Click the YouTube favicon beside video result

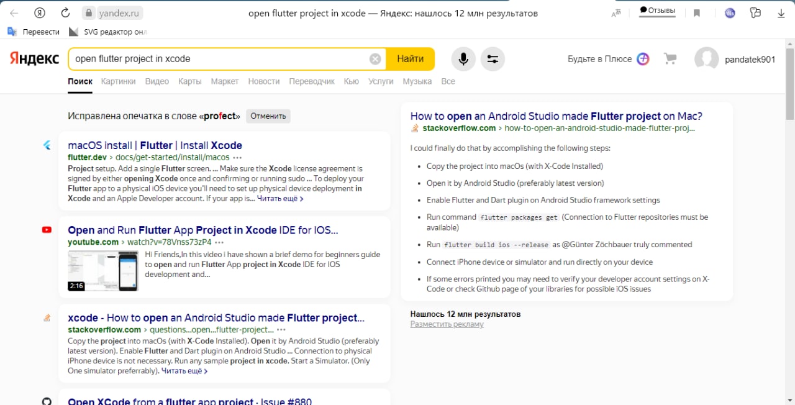[x=47, y=230]
